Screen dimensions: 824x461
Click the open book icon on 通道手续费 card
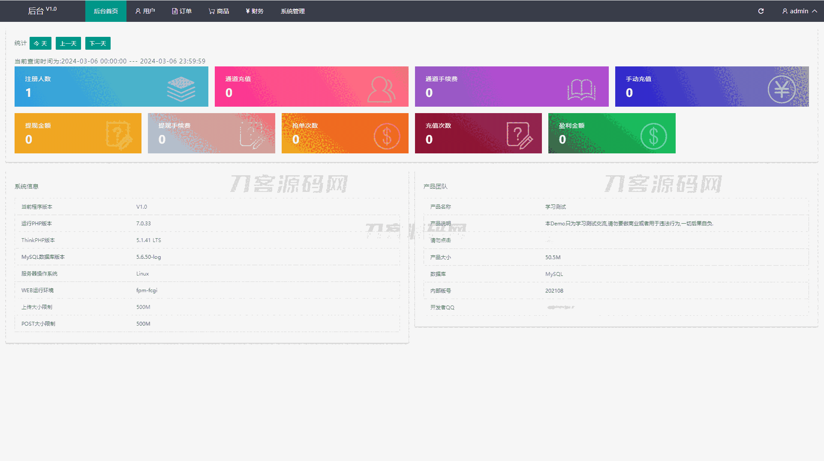(x=581, y=90)
